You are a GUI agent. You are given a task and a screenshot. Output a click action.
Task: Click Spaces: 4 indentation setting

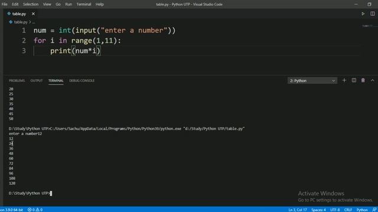tap(318, 210)
